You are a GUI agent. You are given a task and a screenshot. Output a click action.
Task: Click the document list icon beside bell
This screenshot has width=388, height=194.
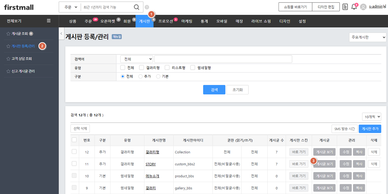point(345,7)
